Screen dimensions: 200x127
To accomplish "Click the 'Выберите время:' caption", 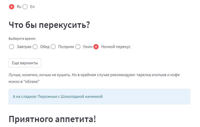I will (x=22, y=39).
